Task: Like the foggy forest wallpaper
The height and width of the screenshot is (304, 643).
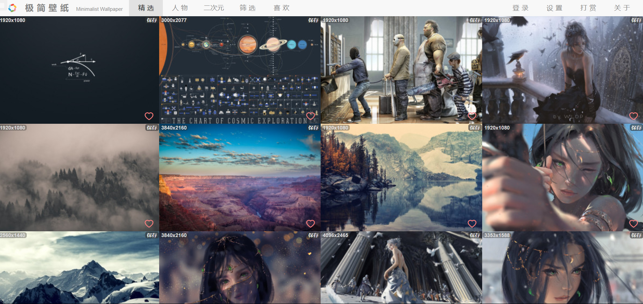Action: [149, 224]
